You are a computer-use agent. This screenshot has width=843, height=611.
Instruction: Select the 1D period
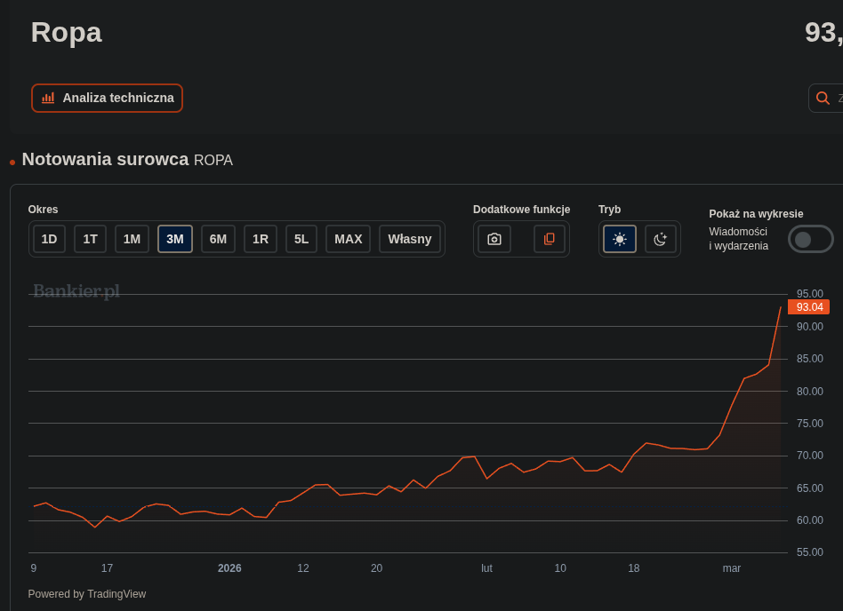pyautogui.click(x=49, y=239)
